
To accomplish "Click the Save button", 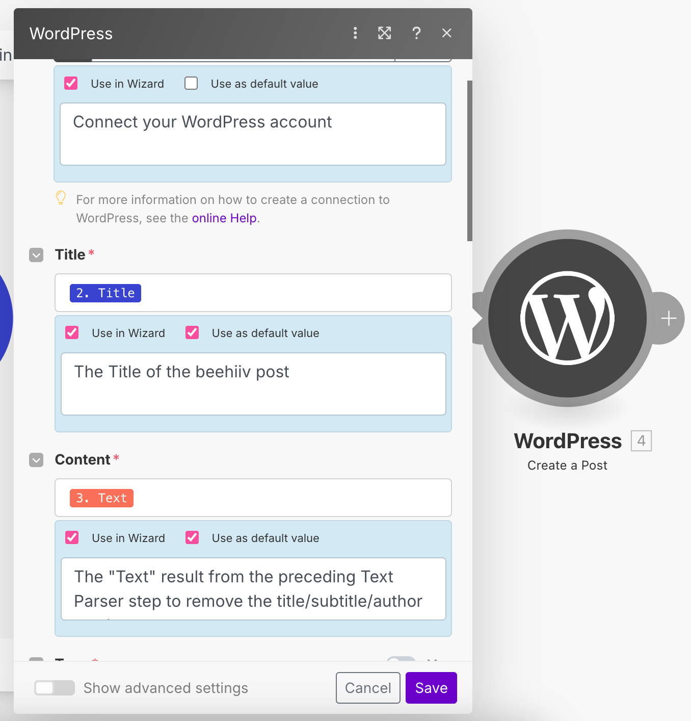I will click(x=431, y=688).
